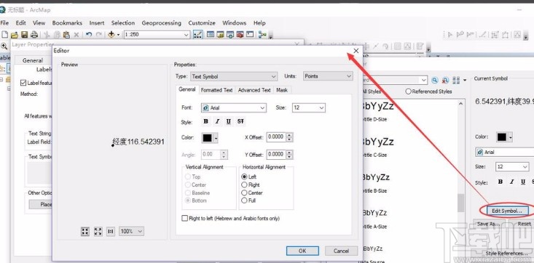
Task: Toggle the Editor Toolbar icon
Action: coord(198,35)
